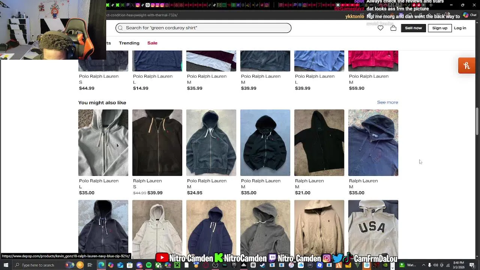Open the volume tray icon
The image size is (480, 270).
click(436, 265)
